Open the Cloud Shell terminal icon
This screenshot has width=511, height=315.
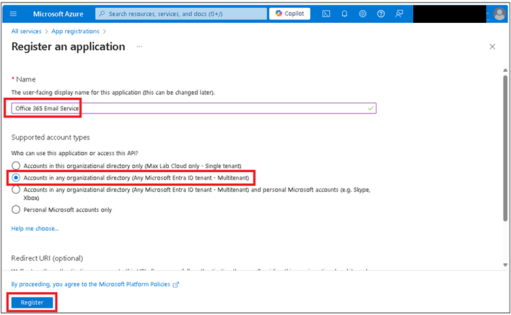tap(326, 14)
